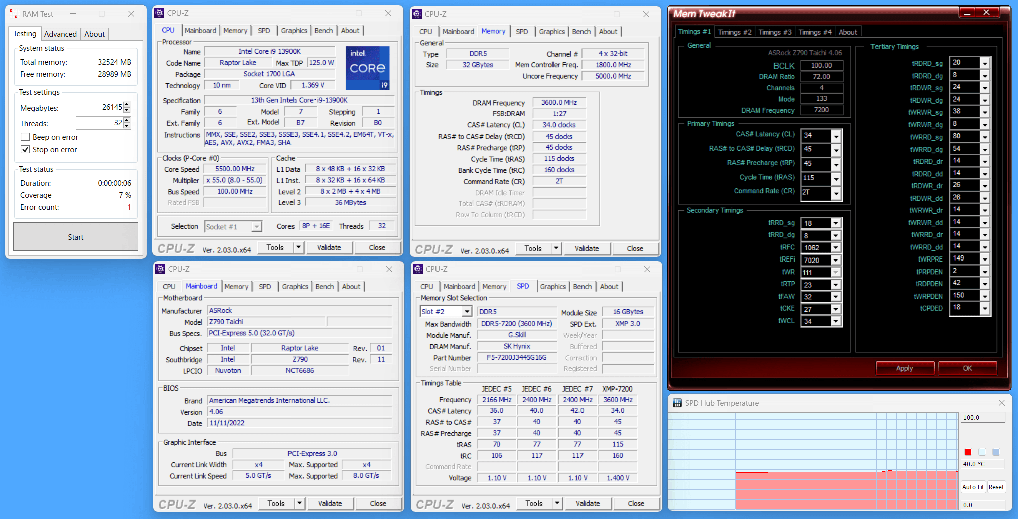This screenshot has width=1018, height=519.
Task: Minimize the MemTweakIt window
Action: [x=968, y=13]
